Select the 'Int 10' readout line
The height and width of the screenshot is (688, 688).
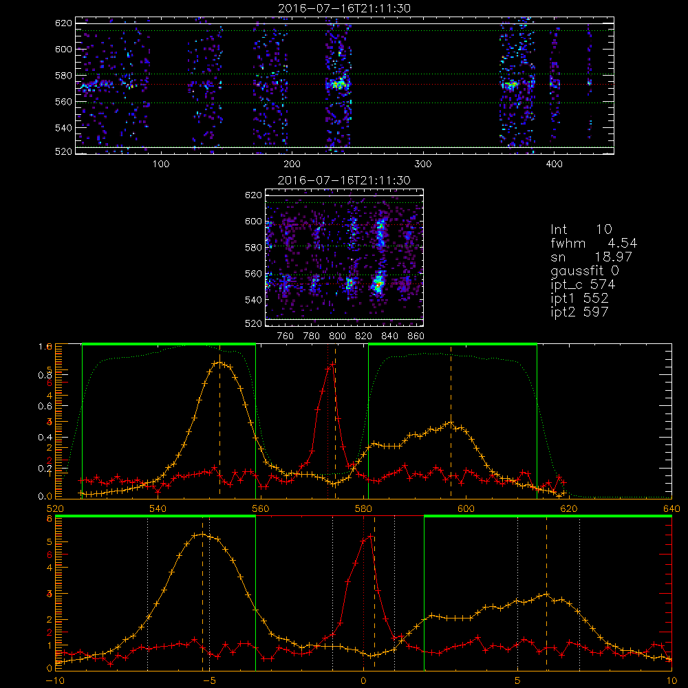581,230
